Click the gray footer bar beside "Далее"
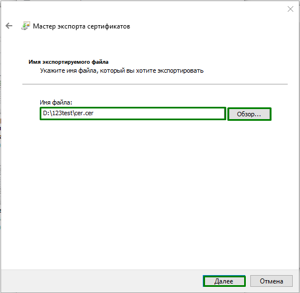Viewport: 300px width, 293px height. click(x=102, y=281)
